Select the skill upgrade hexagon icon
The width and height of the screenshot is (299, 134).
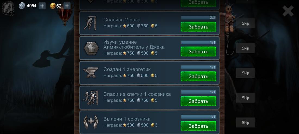coord(91,48)
